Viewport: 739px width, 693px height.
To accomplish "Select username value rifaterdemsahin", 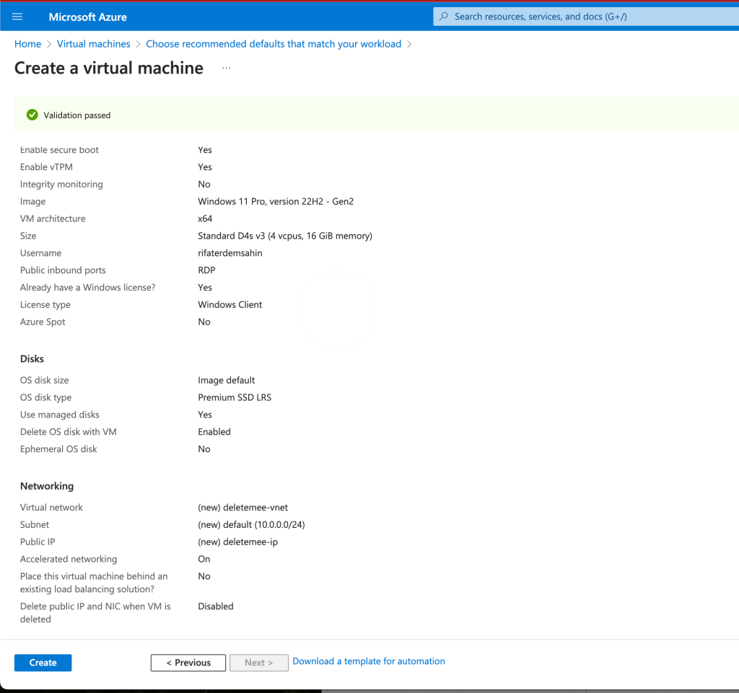I will [230, 253].
